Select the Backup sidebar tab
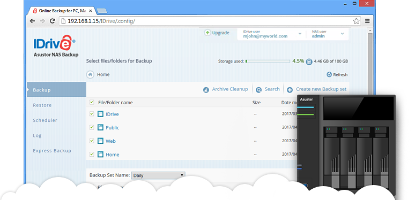This screenshot has width=415, height=200. pos(56,90)
